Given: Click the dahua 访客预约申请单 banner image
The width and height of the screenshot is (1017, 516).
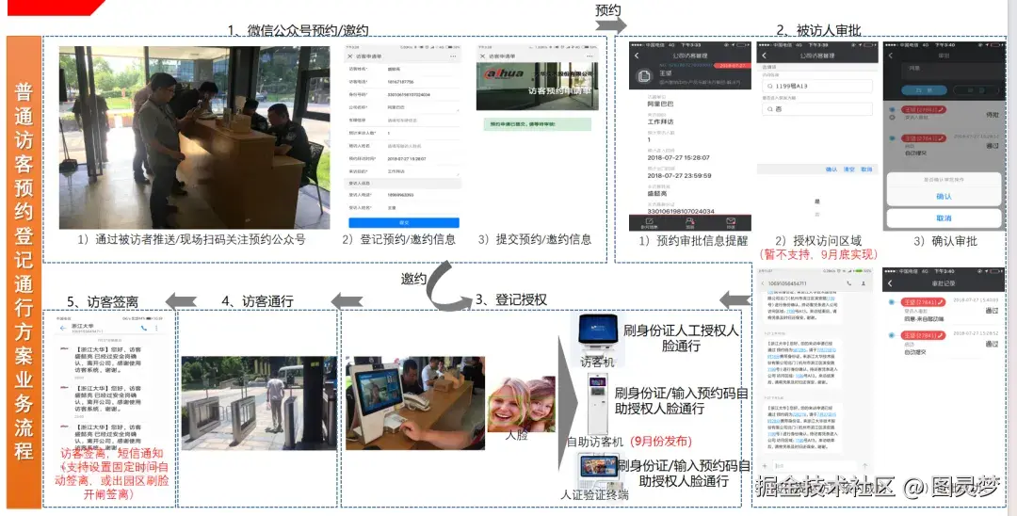Looking at the screenshot, I should tap(537, 87).
